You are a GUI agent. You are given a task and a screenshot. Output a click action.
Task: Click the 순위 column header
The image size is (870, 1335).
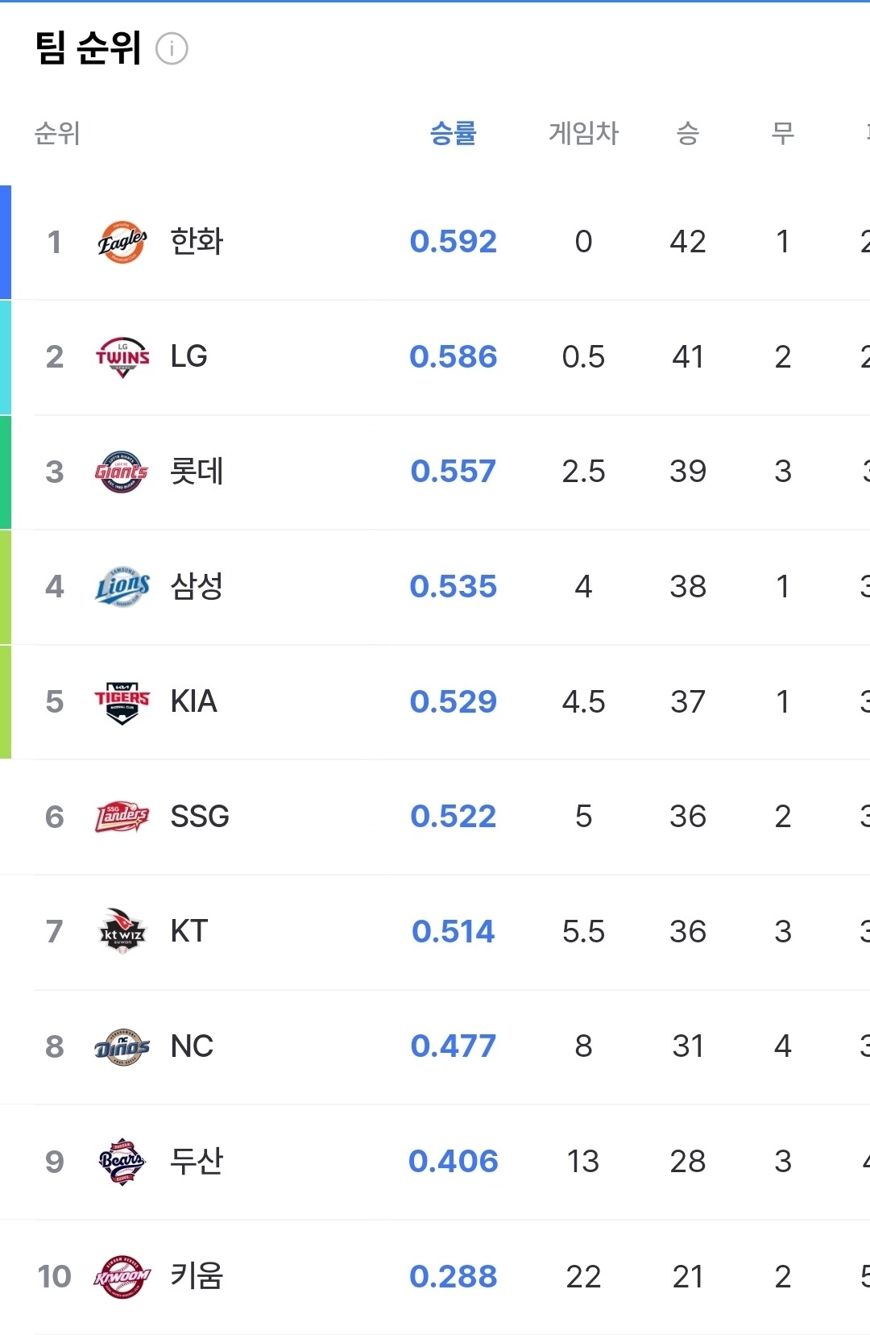click(57, 133)
